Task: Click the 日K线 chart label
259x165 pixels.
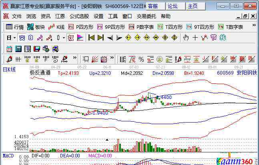Action: pos(9,69)
